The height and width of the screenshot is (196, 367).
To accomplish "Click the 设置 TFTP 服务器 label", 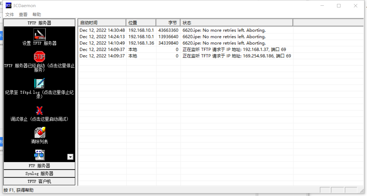I will (x=39, y=43).
